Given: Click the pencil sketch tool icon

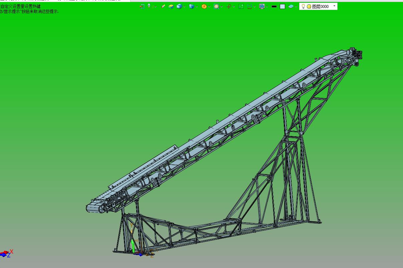Looking at the screenshot, I should click(x=163, y=6).
